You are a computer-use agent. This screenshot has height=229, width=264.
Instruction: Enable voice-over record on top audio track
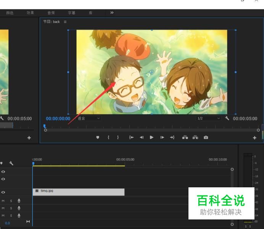pyautogui.click(x=19, y=201)
